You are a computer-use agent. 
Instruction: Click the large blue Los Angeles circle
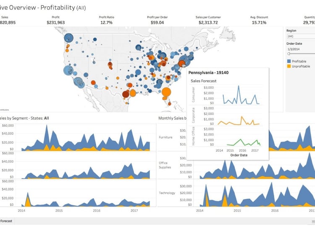pyautogui.click(x=79, y=82)
